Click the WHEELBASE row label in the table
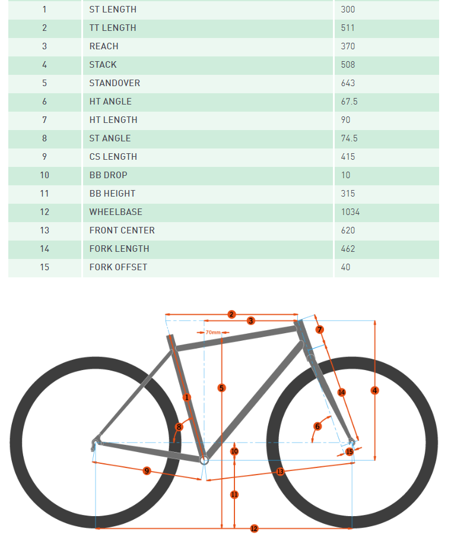The height and width of the screenshot is (547, 451). point(116,212)
